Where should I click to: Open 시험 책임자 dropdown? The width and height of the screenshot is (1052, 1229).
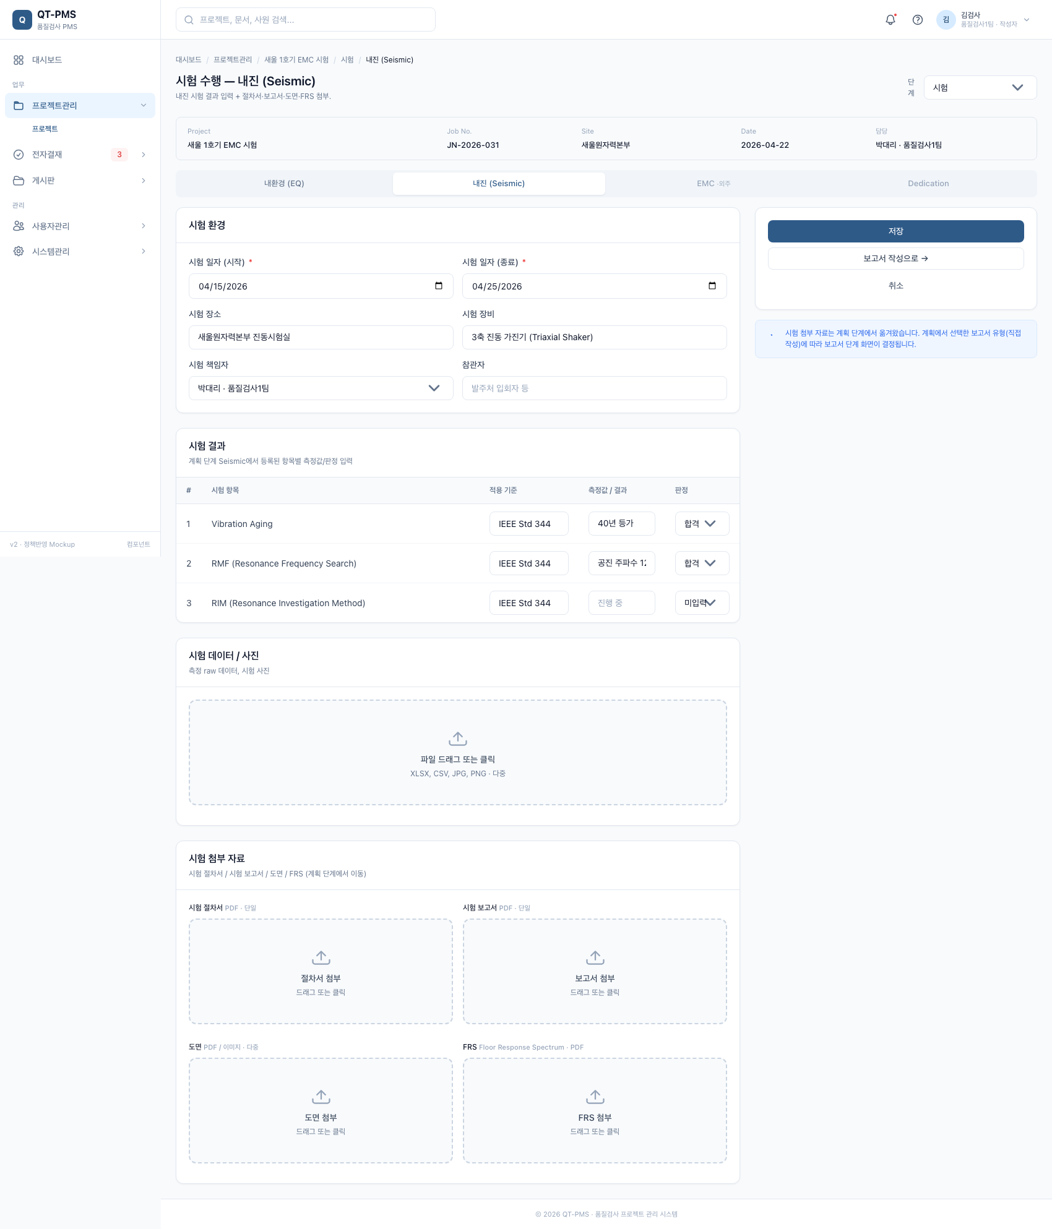click(x=321, y=388)
